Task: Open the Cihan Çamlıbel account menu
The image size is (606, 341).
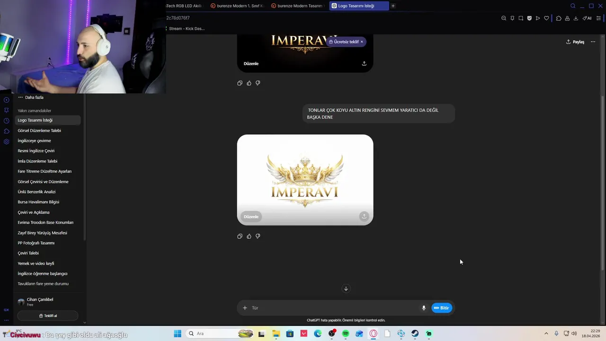Action: tap(47, 302)
